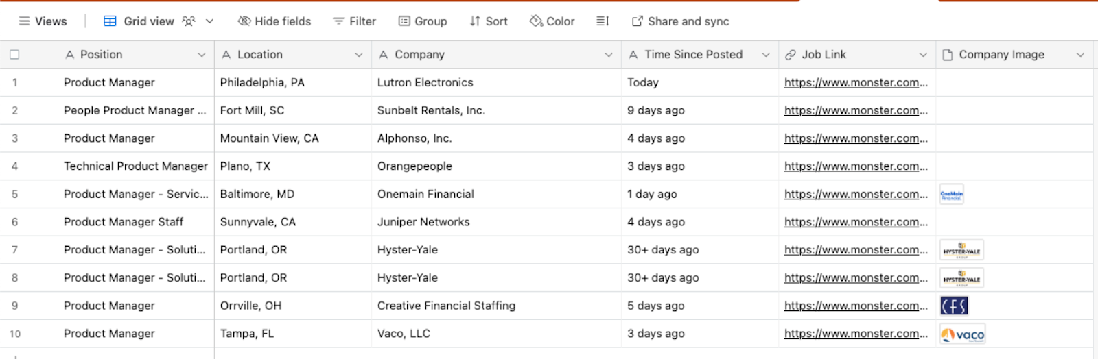This screenshot has width=1098, height=359.
Task: Select the Onemain Financial company cell
Action: pos(497,194)
